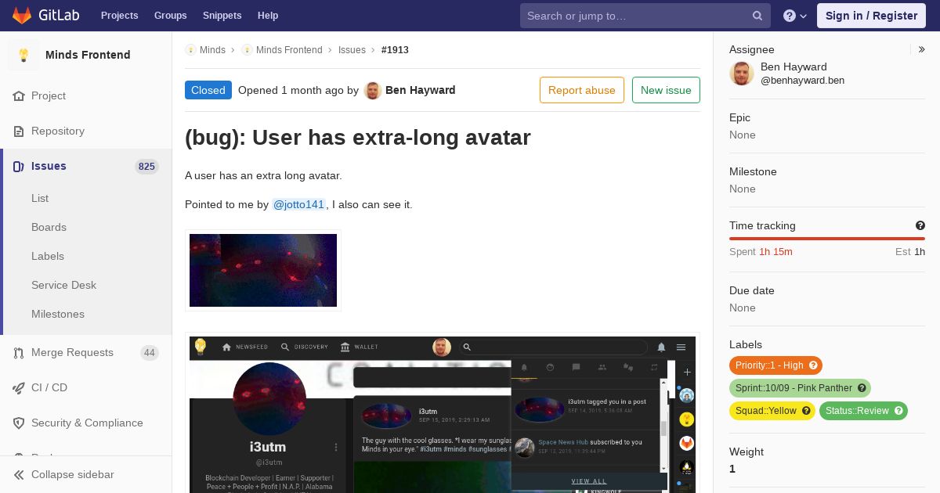Open Minds Frontend project avatar
The height and width of the screenshot is (493, 940).
[x=23, y=55]
